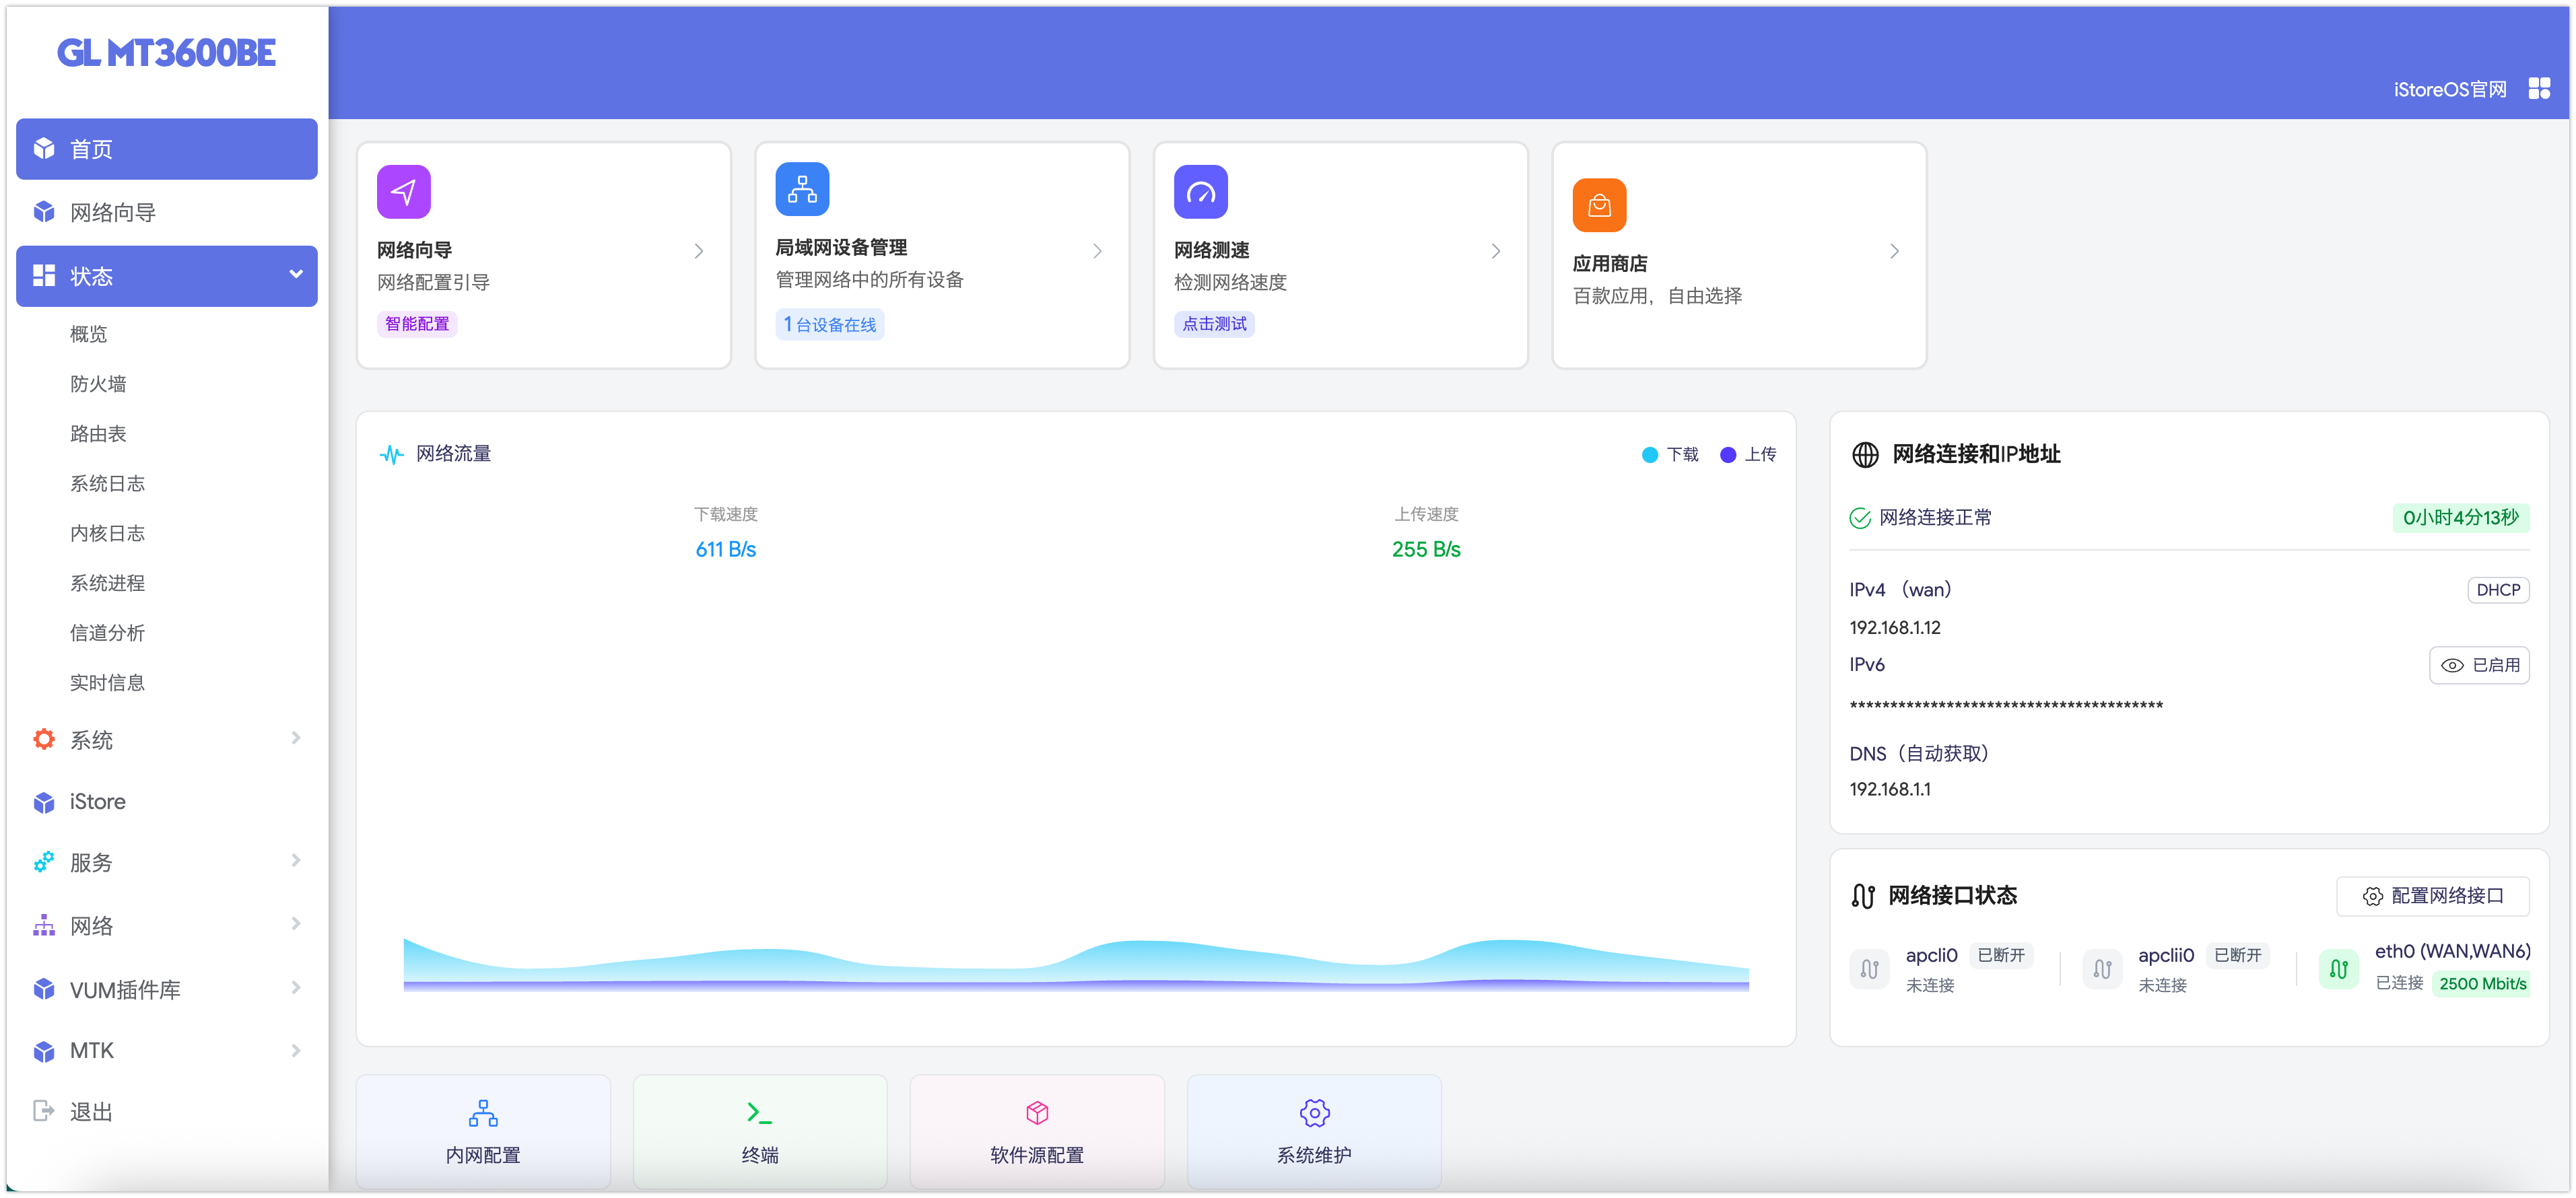Click the green check icon beside 网络连接正常
This screenshot has width=2576, height=1198.
(x=1860, y=518)
